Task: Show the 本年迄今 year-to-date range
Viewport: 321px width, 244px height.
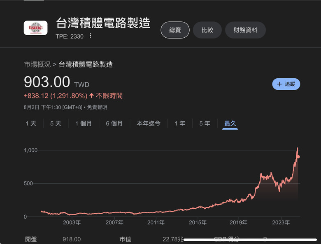Action: (x=149, y=123)
